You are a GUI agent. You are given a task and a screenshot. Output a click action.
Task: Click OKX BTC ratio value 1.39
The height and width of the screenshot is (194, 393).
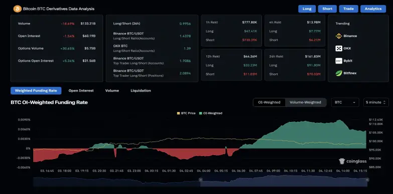[187, 48]
